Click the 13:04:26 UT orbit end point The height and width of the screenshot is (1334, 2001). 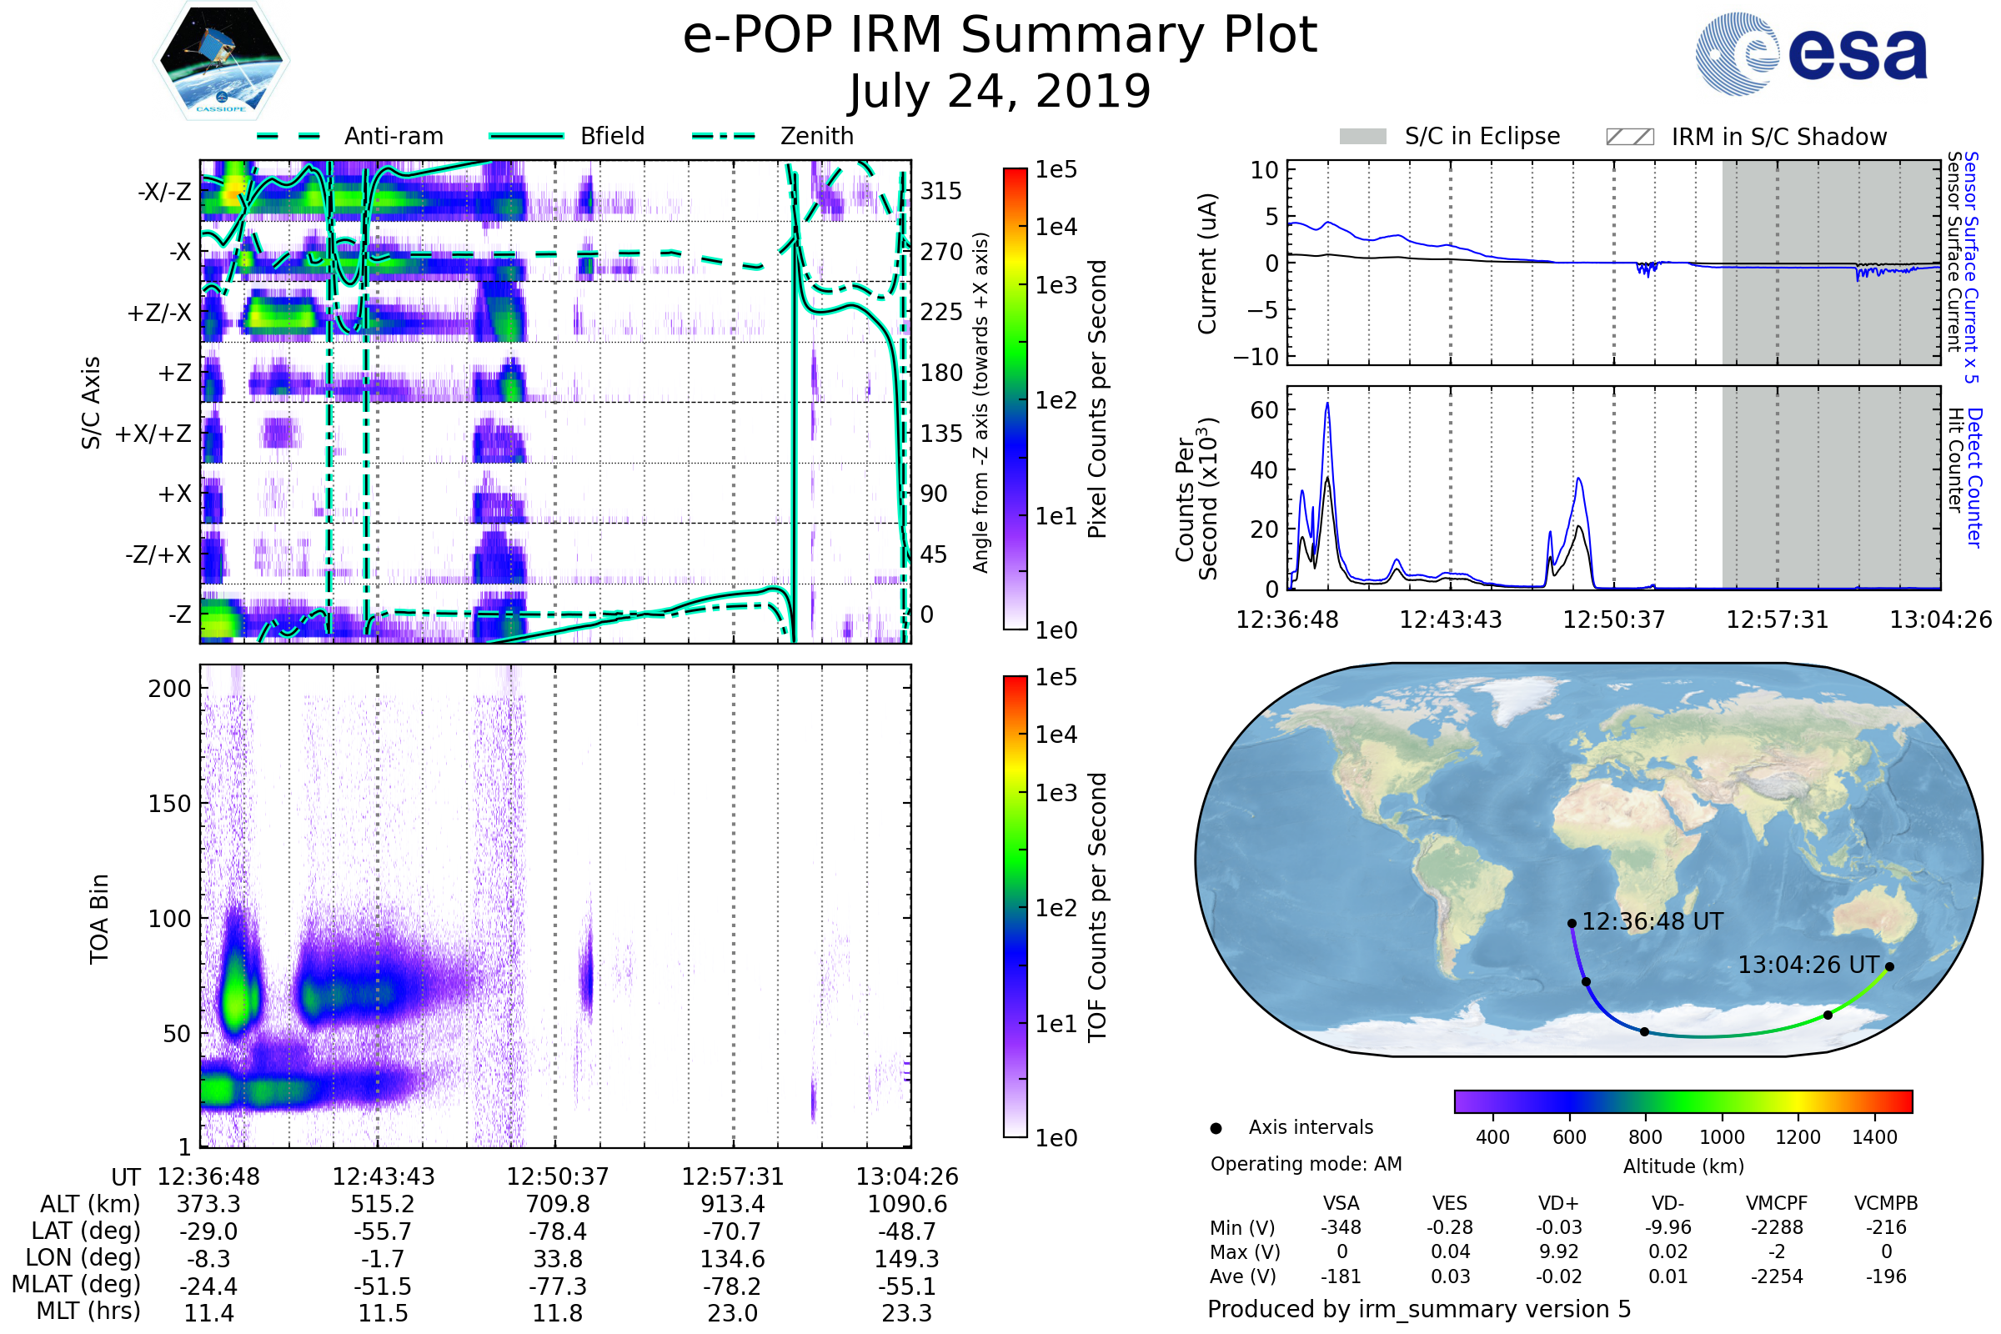[1889, 966]
